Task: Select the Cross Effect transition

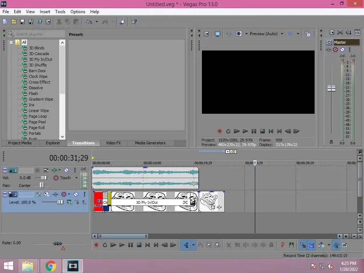Action: pos(39,82)
